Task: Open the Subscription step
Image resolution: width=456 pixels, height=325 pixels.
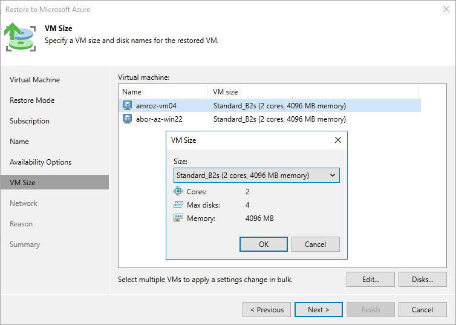Action: click(x=30, y=121)
